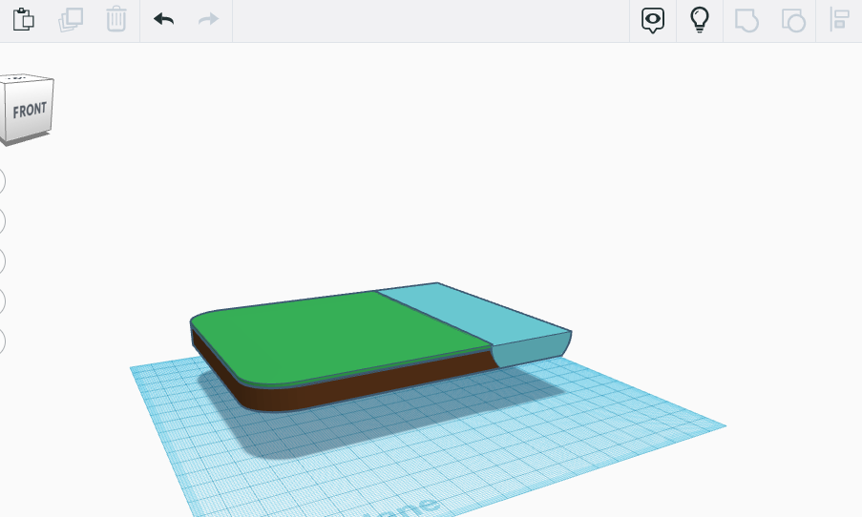
Task: Redo the undone action
Action: [x=208, y=19]
